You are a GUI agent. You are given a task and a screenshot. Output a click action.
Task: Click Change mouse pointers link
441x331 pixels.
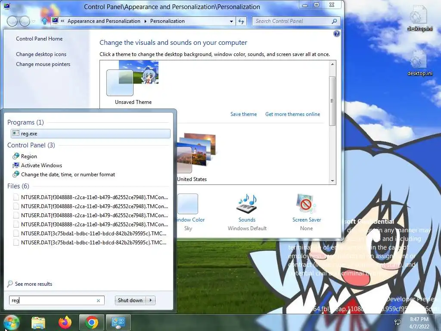[x=43, y=64]
